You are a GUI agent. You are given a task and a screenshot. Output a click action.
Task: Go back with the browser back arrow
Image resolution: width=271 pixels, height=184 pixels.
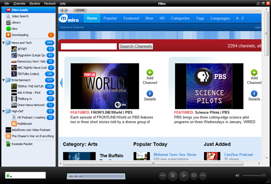click(62, 10)
